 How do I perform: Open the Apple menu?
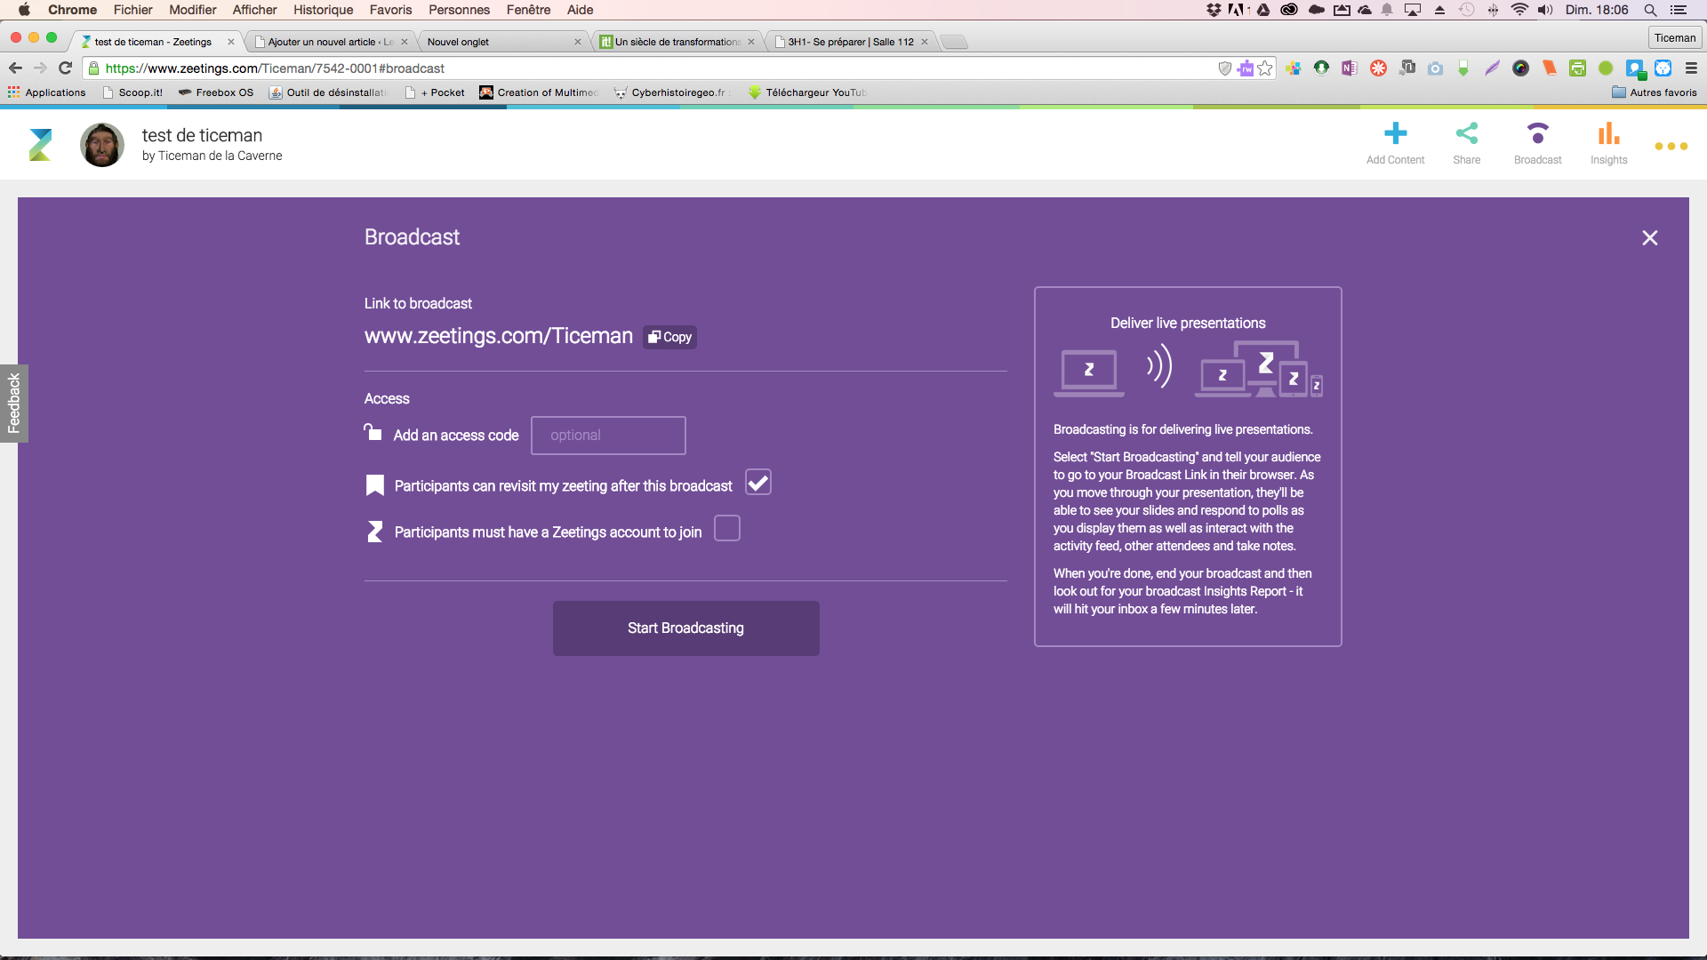point(24,10)
